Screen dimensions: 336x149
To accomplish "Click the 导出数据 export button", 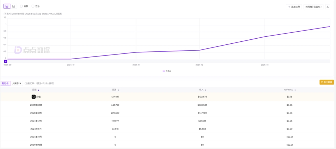I will 327,82.
